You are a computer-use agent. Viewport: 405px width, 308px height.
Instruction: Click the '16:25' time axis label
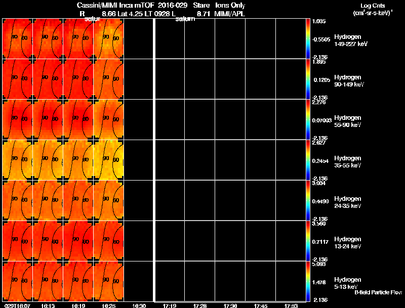click(x=108, y=305)
